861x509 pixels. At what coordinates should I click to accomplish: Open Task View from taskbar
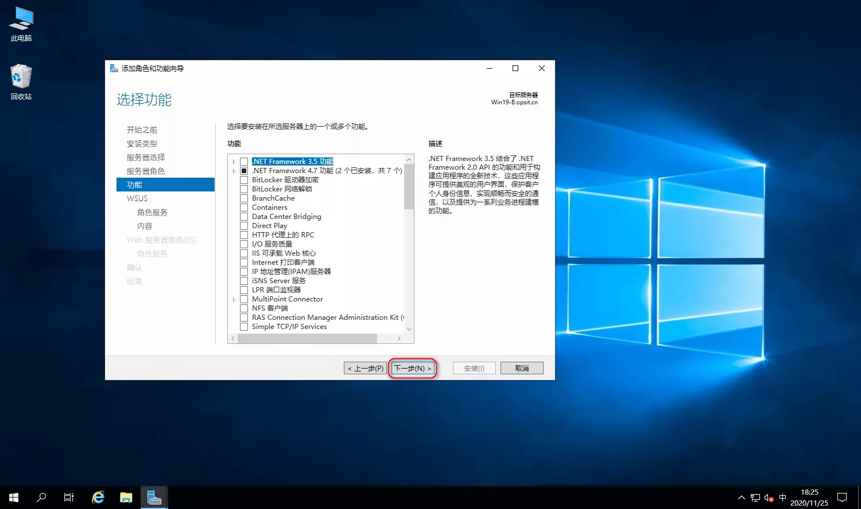tap(69, 497)
